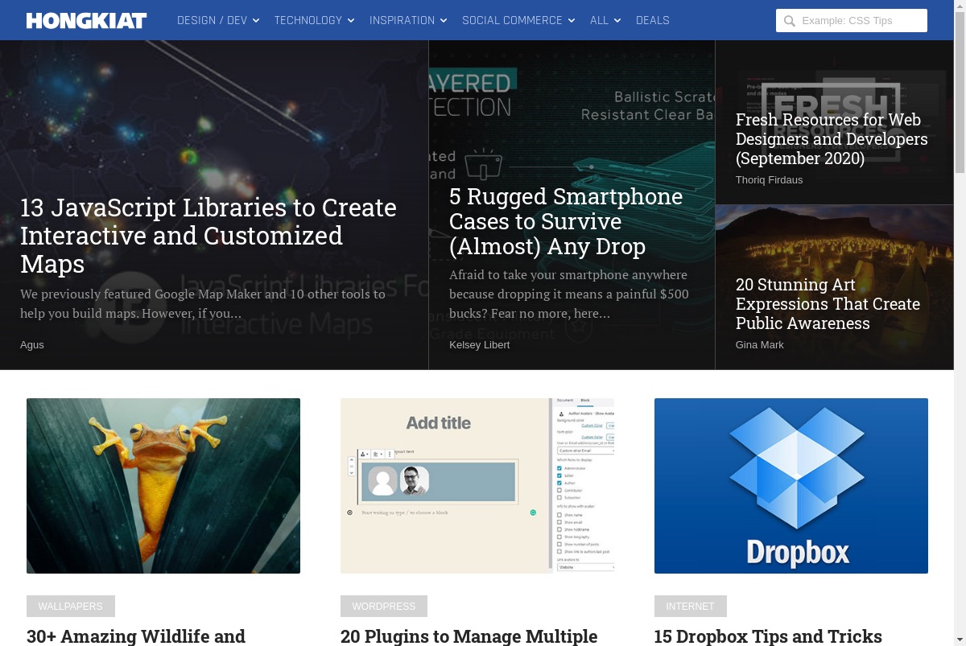Open 5 Rugged Smartphone Cases article
The height and width of the screenshot is (646, 966).
566,221
